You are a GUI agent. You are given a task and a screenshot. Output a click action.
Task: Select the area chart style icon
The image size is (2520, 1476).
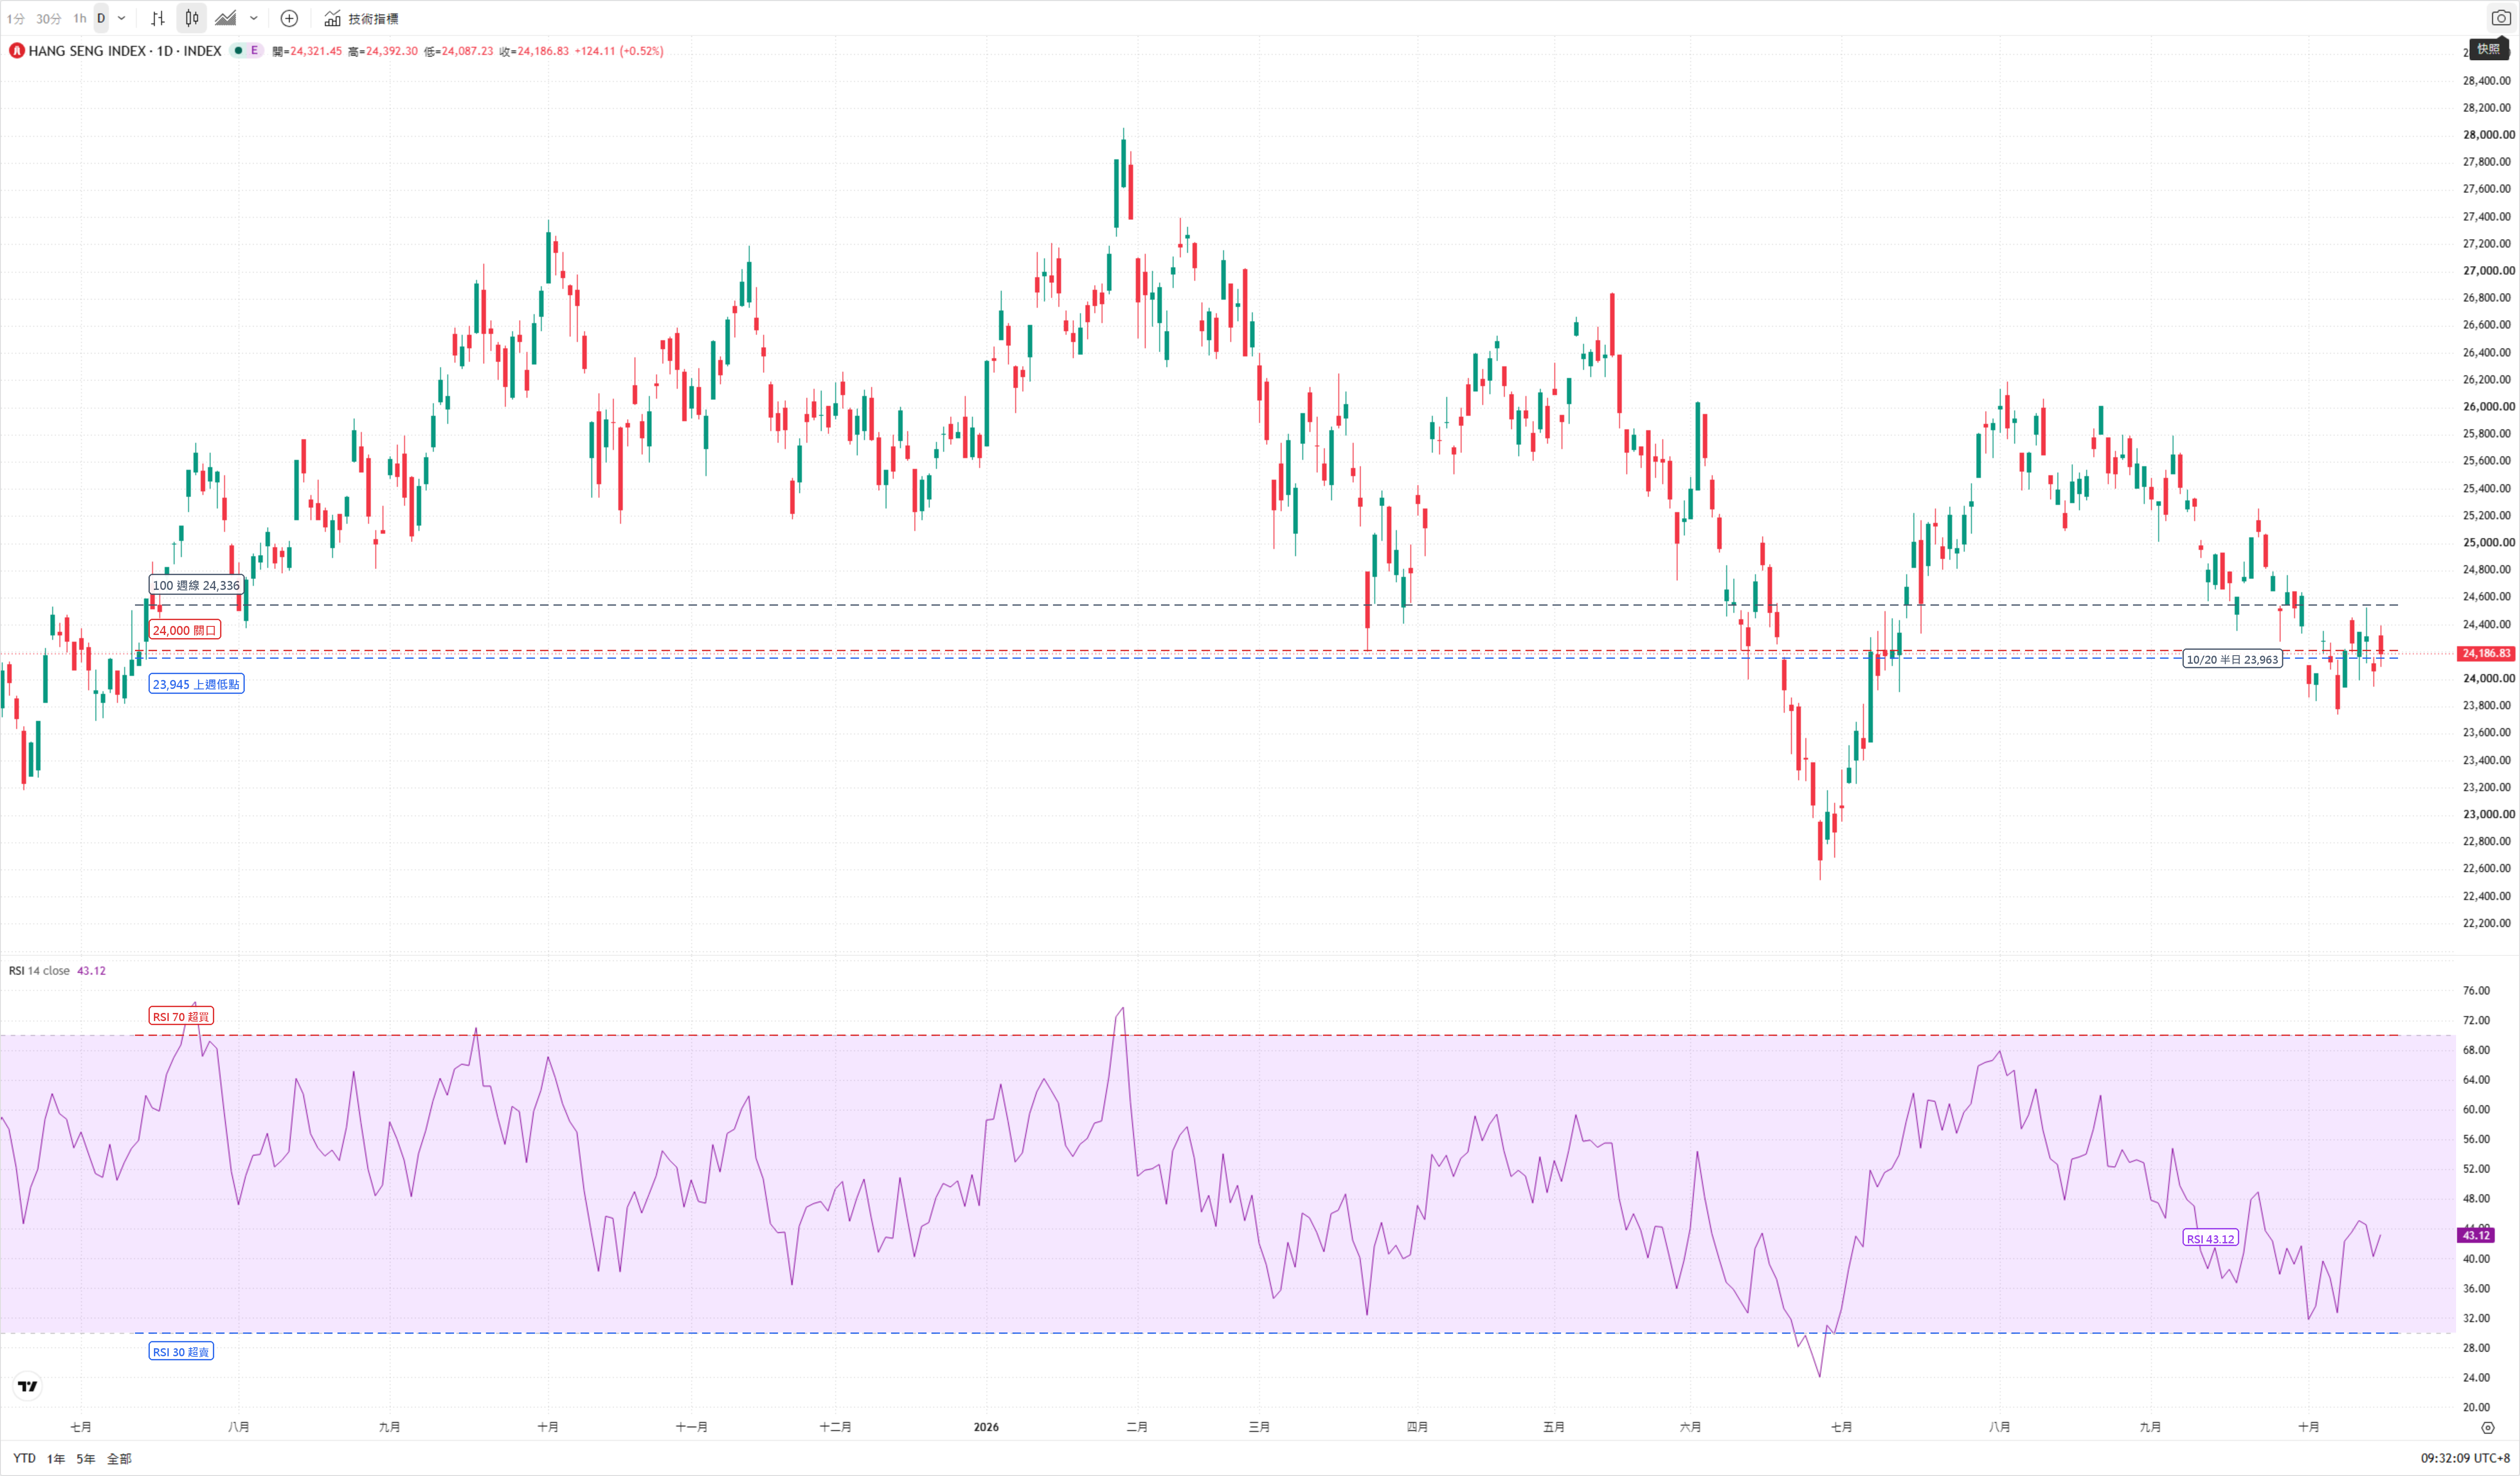point(226,18)
